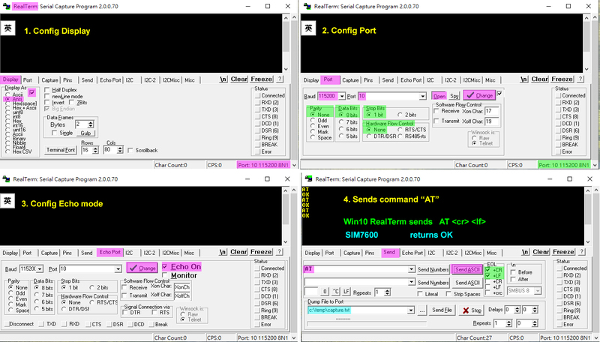This screenshot has height=342, width=600.
Task: Click terminal scroll-down arrow in Config Port window
Action: coord(586,69)
